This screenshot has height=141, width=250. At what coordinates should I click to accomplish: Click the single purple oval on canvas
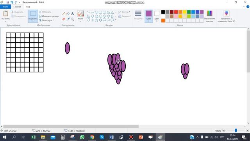(67, 48)
